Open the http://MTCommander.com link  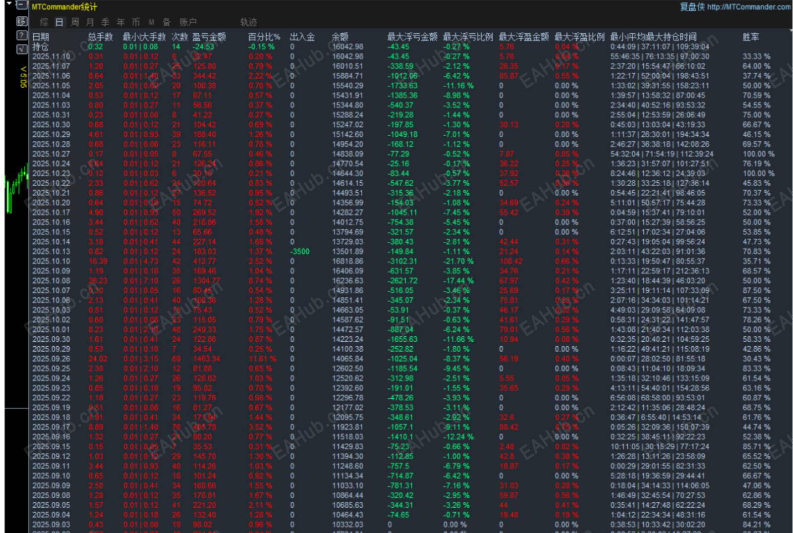pos(749,7)
